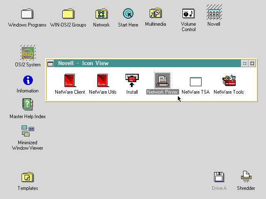
Task: Open the Multimedia folder
Action: point(155,14)
